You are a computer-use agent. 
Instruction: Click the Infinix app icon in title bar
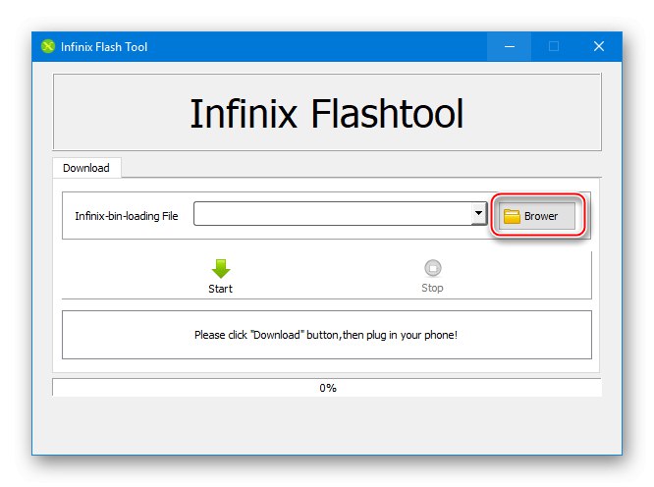(x=48, y=46)
